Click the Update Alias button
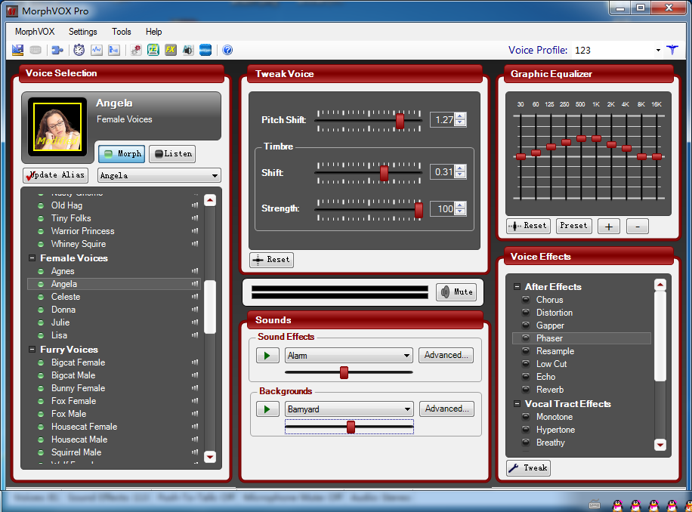 point(56,175)
